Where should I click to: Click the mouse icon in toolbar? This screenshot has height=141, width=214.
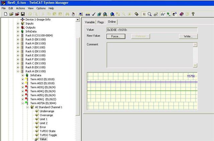[x=73, y=14]
